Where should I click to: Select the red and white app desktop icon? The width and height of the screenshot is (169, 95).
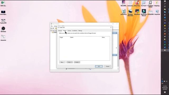click(x=137, y=3)
